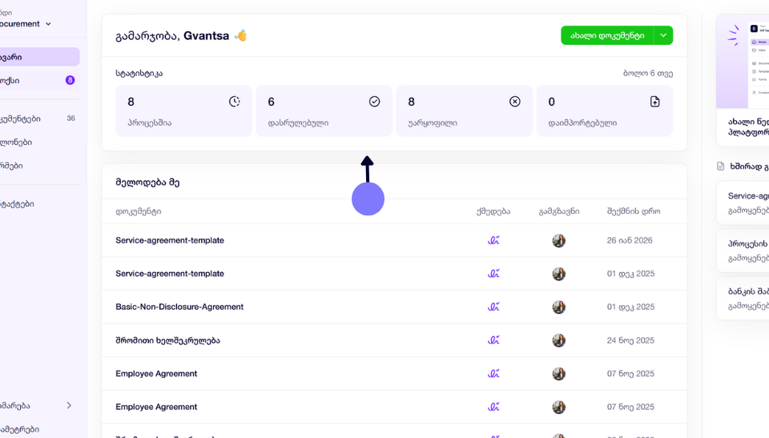Click the import file icon in the 'დაიმპორტებული' card

(654, 102)
